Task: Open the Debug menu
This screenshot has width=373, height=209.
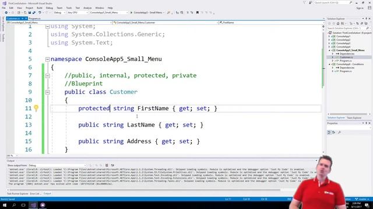Action: [x=49, y=8]
